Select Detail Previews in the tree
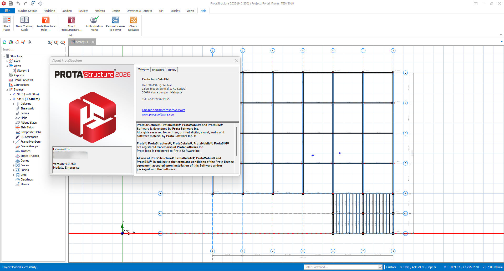Screen dimensions: 504x271 tap(23, 80)
